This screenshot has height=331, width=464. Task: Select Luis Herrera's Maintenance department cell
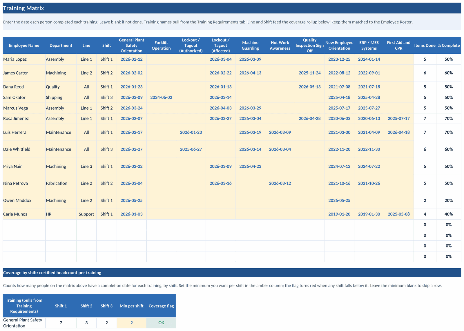[61, 132]
